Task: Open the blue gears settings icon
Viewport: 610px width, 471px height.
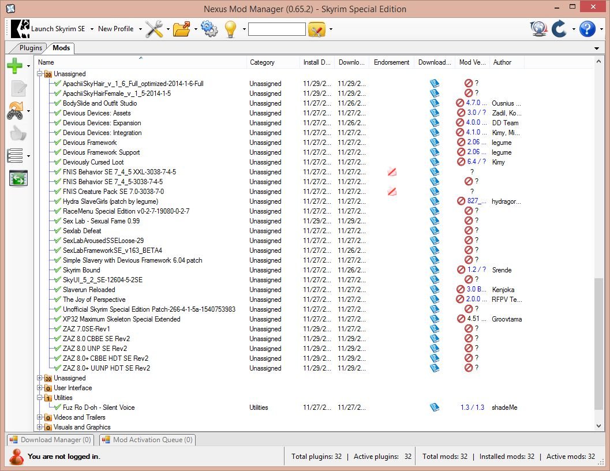Action: (x=209, y=29)
